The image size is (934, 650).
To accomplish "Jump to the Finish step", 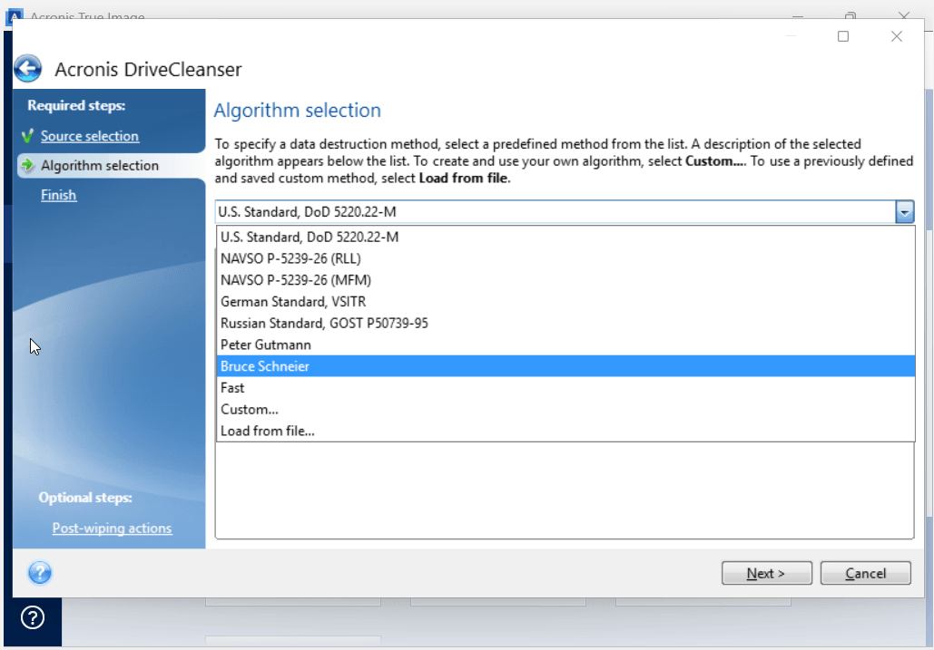I will (58, 195).
